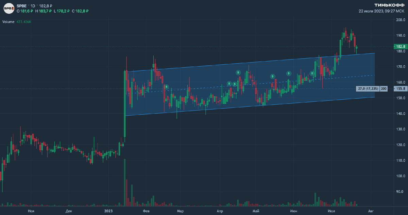Screen dimensions: 408x215
Task: Click the 130.0 price axis label
Action: pos(400,129)
